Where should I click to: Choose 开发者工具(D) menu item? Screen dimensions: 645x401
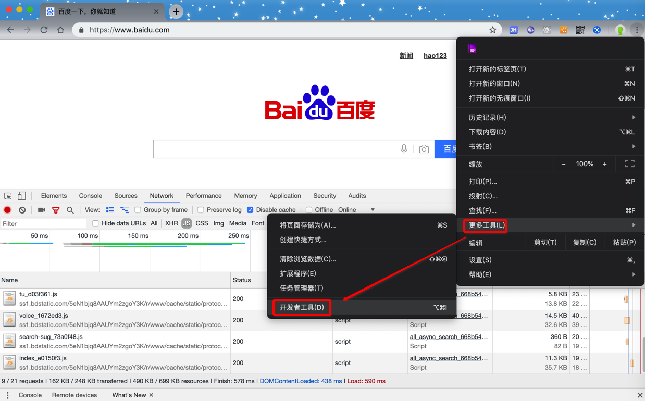(362, 307)
